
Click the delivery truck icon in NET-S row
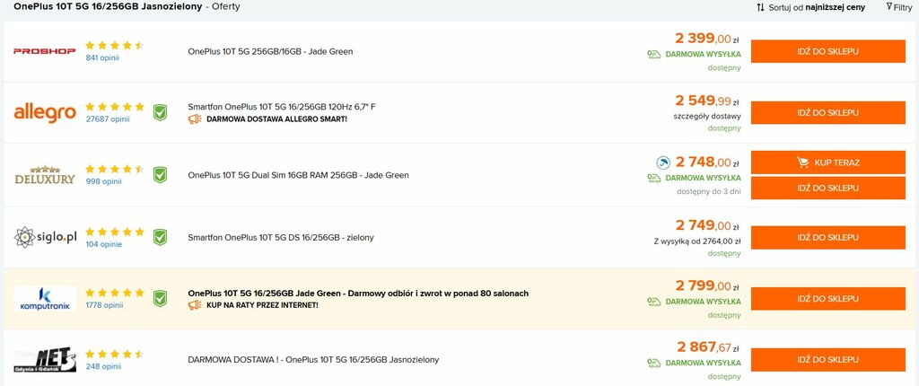tap(653, 364)
